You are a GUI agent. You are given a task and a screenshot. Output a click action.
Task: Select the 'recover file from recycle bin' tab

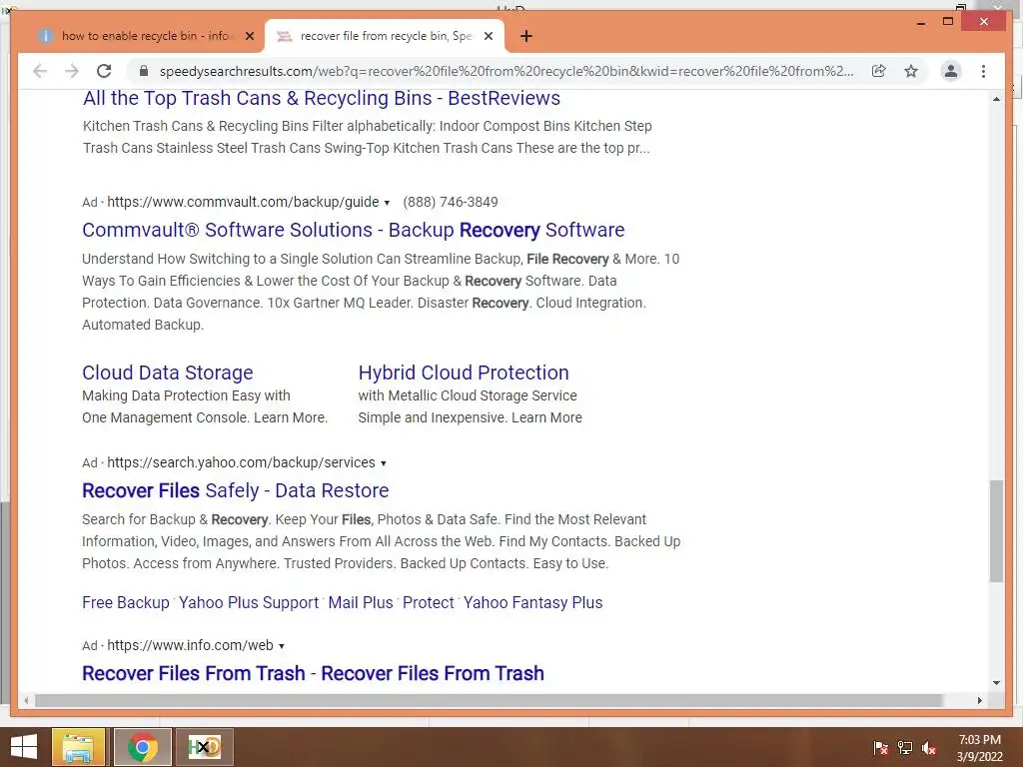385,36
